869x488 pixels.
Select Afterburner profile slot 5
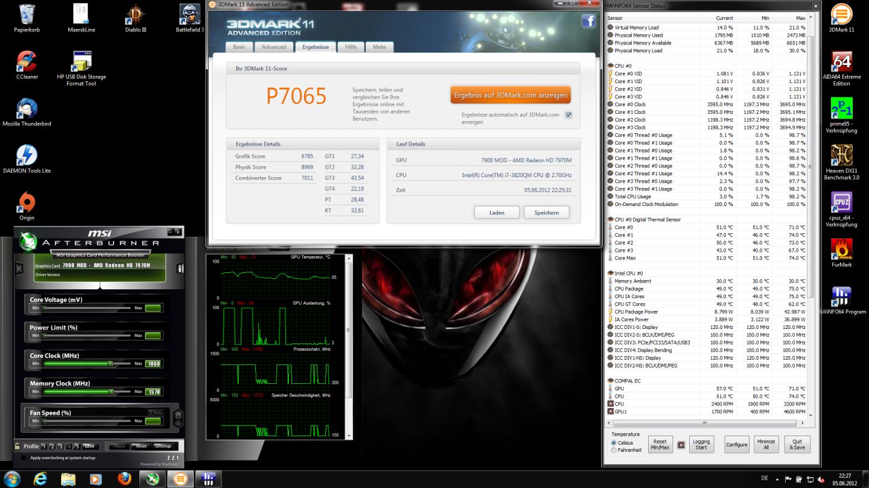(x=77, y=446)
